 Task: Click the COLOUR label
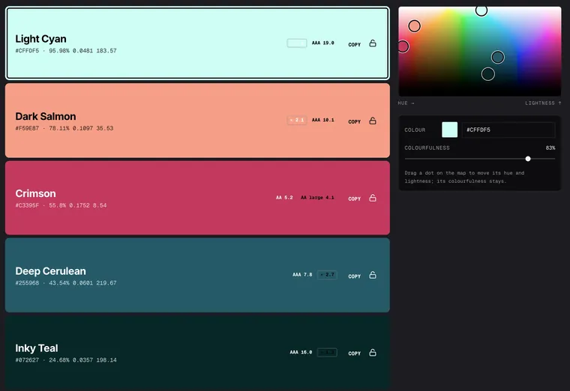(415, 130)
